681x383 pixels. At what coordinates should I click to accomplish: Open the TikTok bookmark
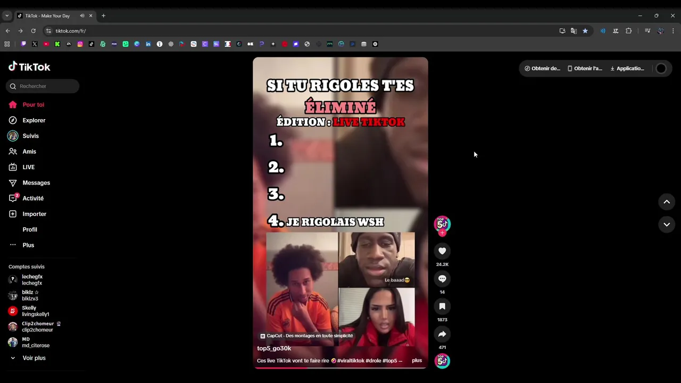pyautogui.click(x=92, y=44)
